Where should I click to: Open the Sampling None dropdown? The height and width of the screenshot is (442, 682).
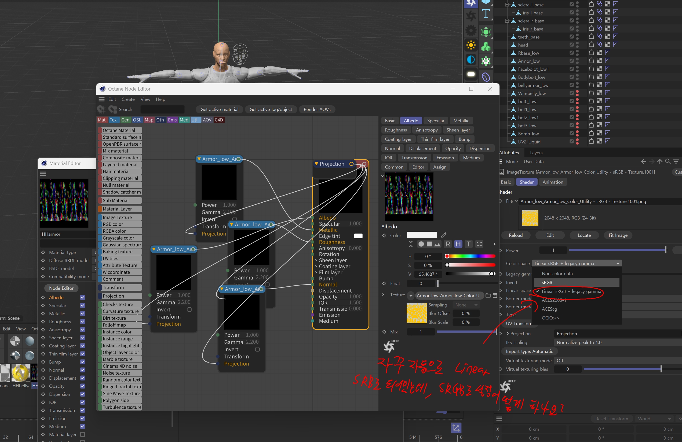[x=466, y=305]
